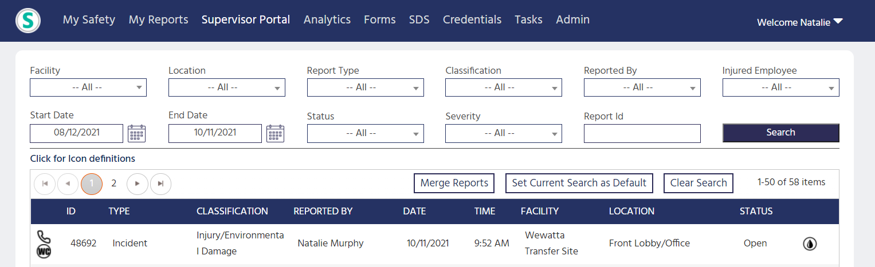Click the Click for Icon definitions link
Image resolution: width=875 pixels, height=267 pixels.
(83, 158)
